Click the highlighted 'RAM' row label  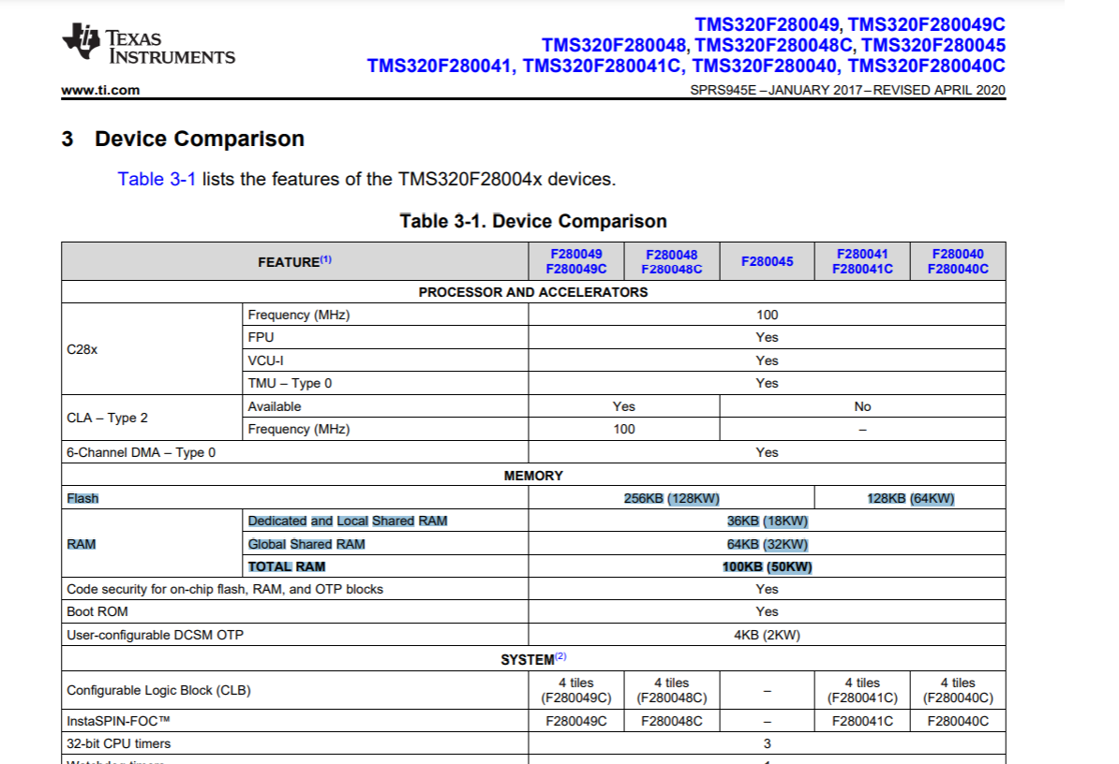pyautogui.click(x=82, y=544)
